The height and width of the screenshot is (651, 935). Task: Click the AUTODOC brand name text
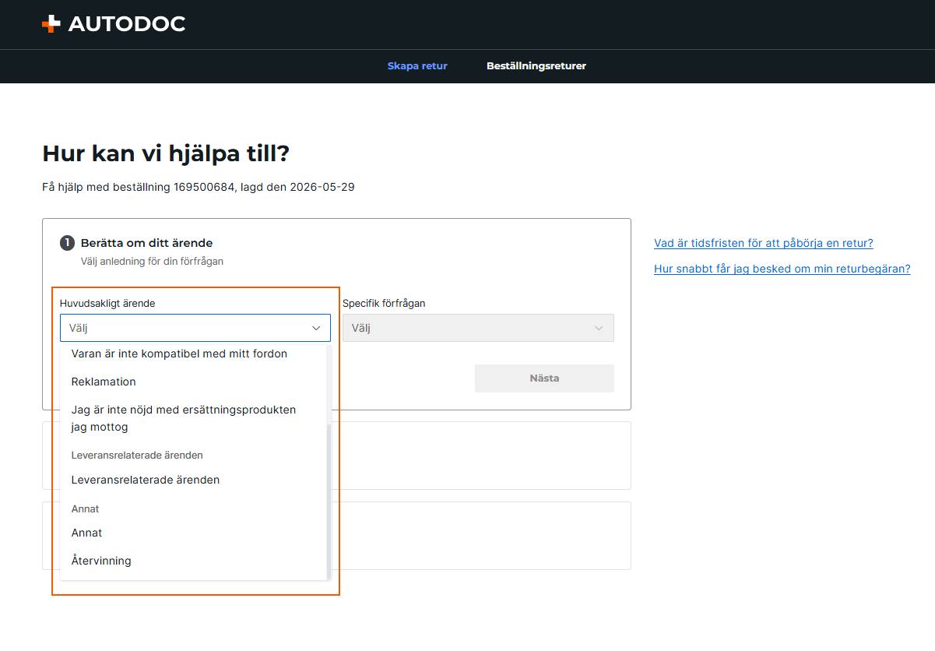(127, 24)
